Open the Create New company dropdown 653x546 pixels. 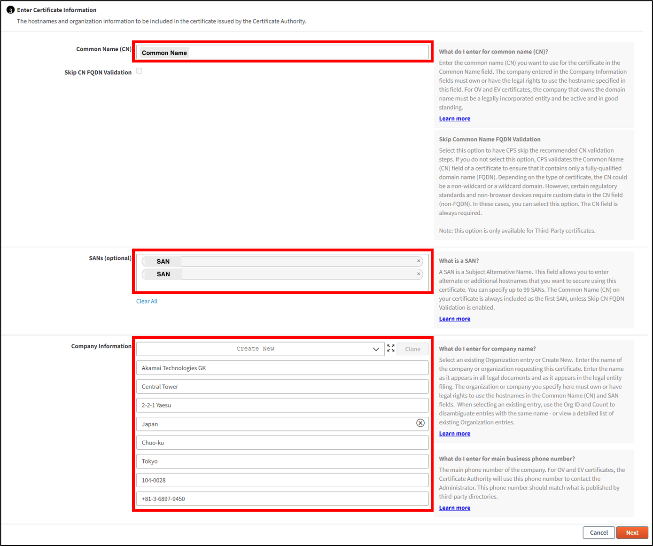[x=260, y=349]
